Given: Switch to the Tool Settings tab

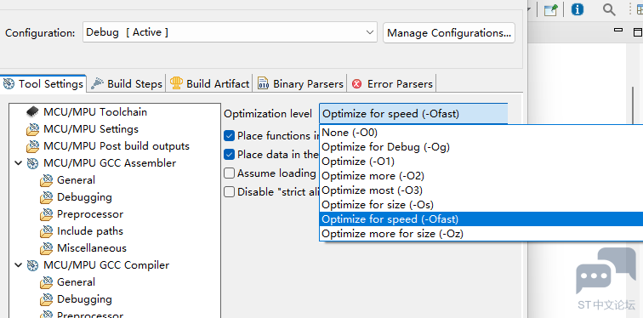Looking at the screenshot, I should (x=43, y=84).
